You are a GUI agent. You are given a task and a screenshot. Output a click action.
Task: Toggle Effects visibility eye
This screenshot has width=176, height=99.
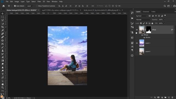click(142, 35)
